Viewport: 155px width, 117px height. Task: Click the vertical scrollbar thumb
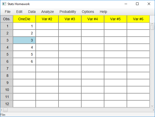click(152, 28)
